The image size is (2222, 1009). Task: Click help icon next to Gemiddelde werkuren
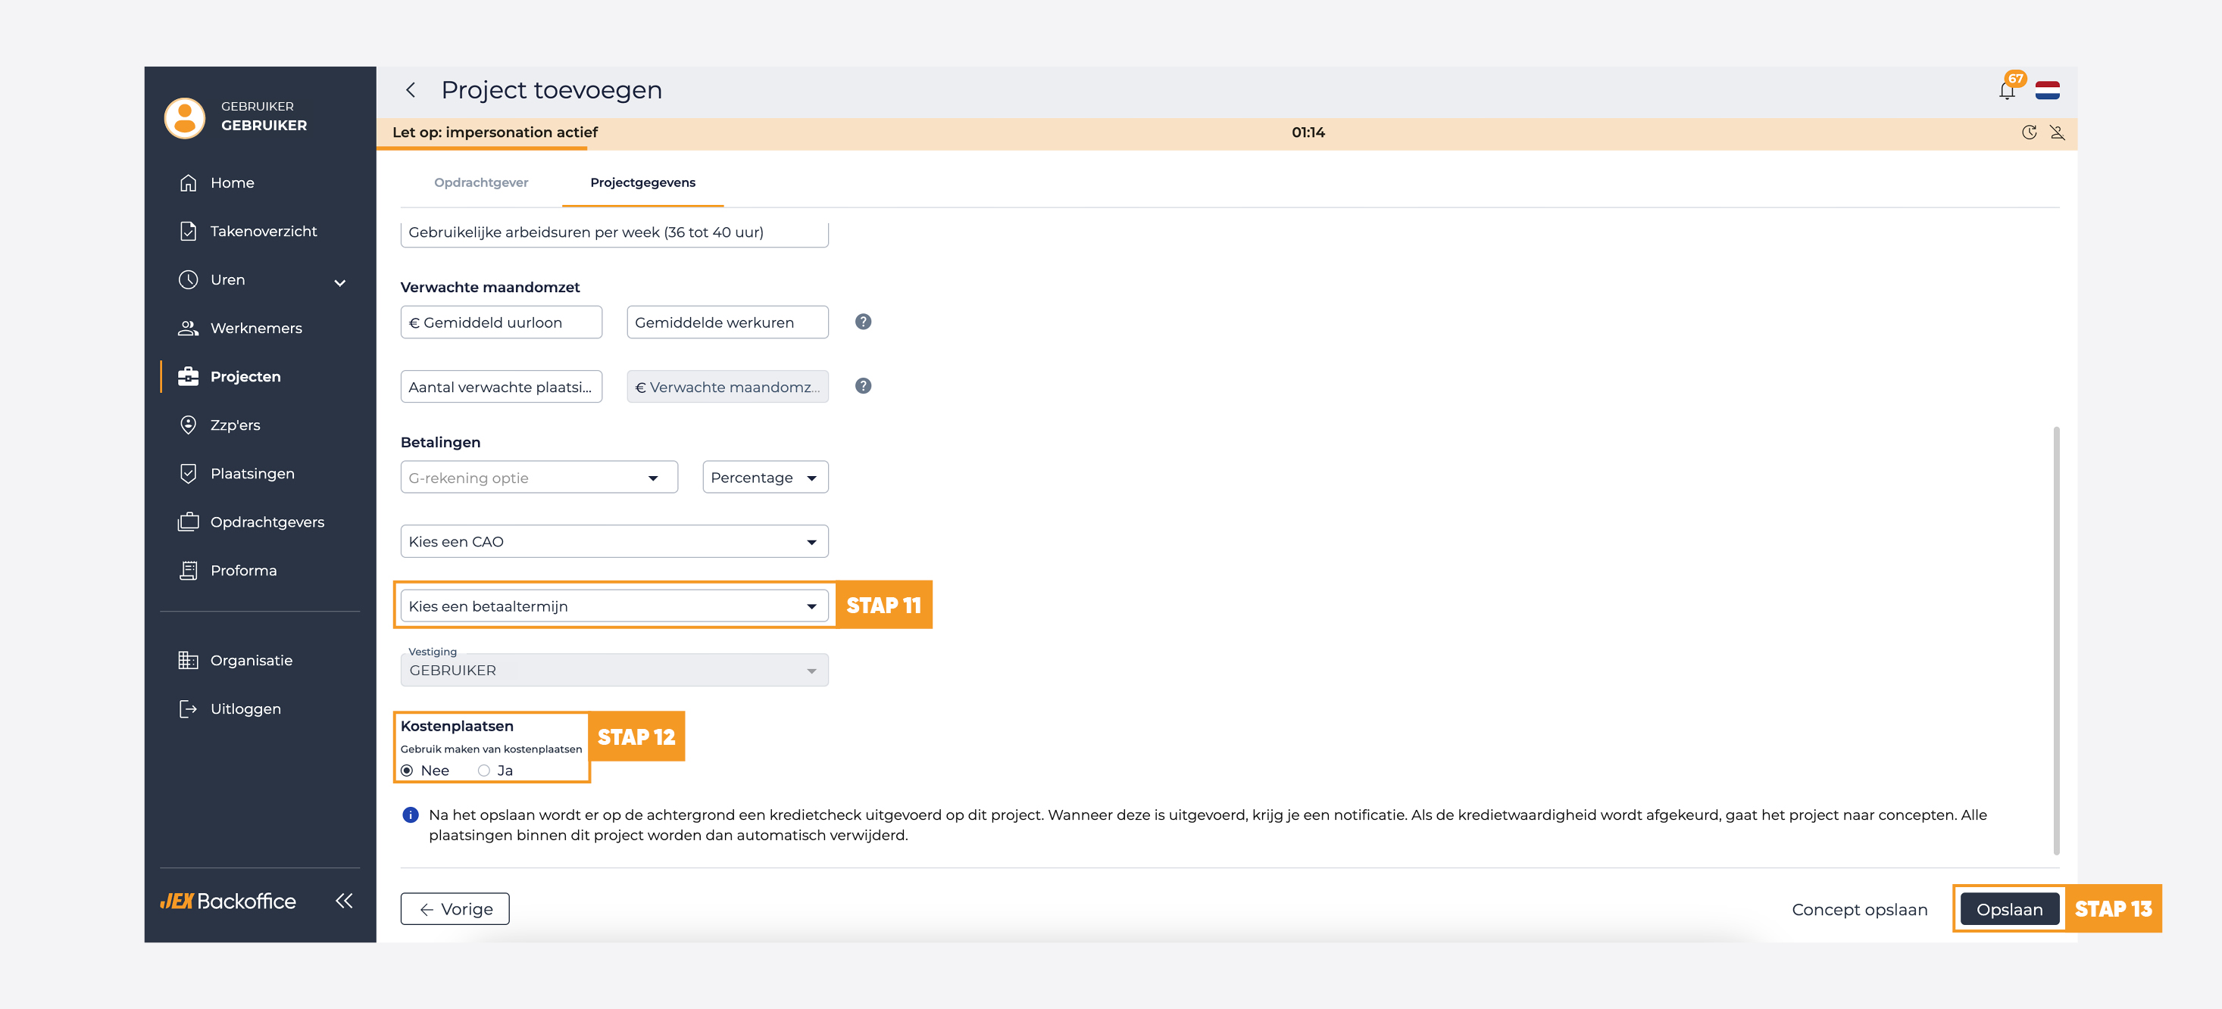point(863,322)
